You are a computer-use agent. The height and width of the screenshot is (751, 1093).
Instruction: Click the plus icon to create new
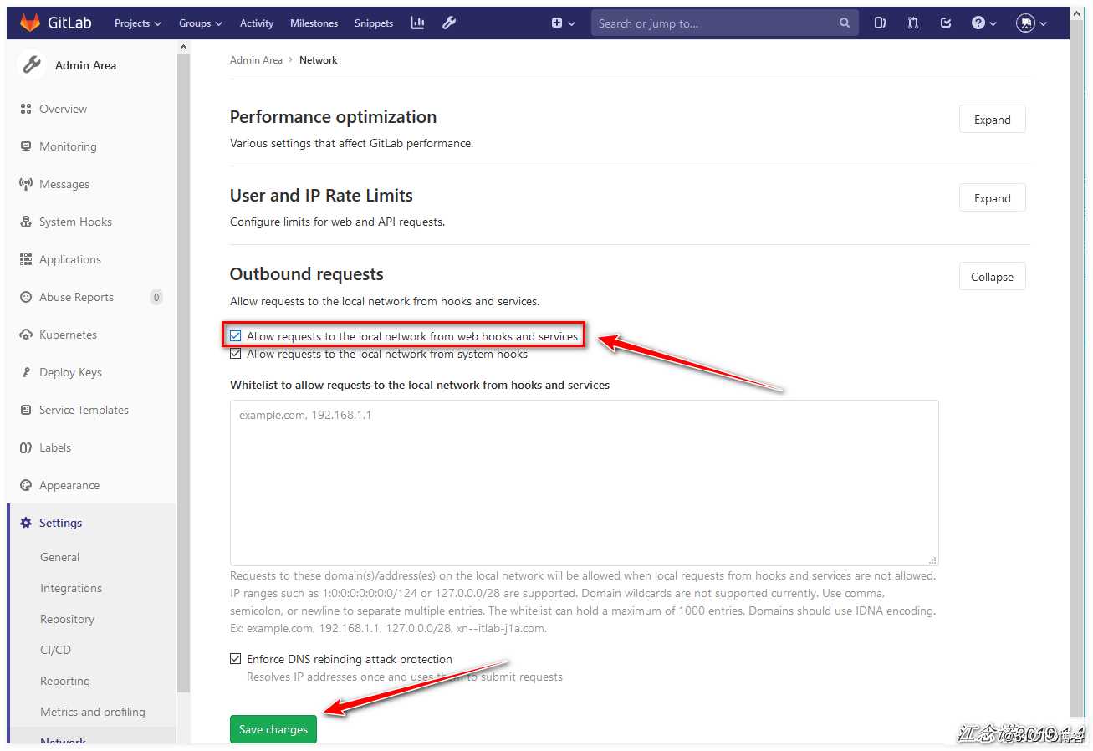557,23
